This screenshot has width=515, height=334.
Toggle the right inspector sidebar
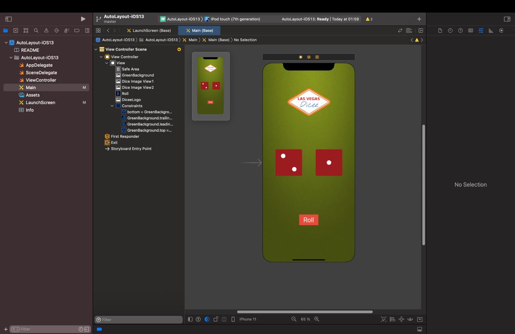507,19
